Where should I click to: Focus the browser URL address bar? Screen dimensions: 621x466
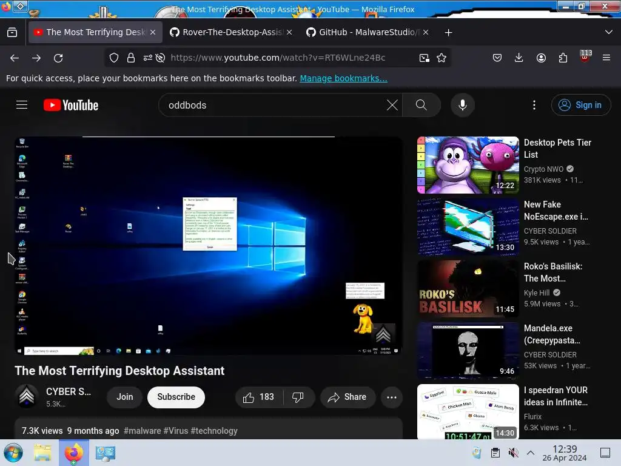pos(277,58)
